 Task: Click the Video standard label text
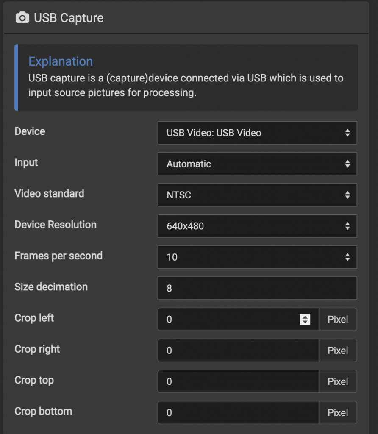[x=49, y=193]
